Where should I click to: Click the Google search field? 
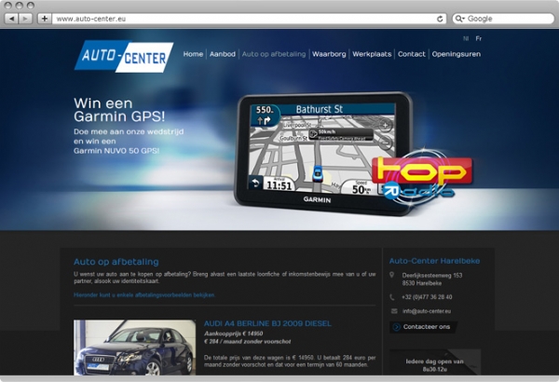tap(503, 18)
